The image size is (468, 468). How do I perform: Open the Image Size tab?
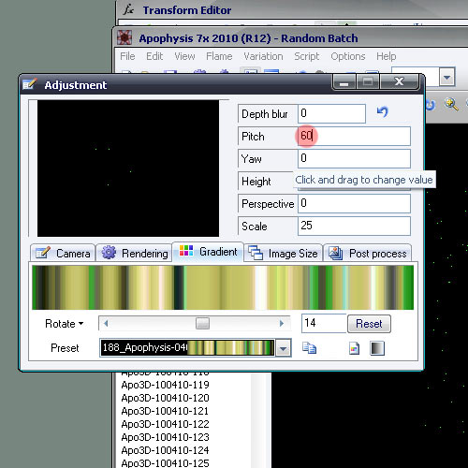pyautogui.click(x=283, y=253)
